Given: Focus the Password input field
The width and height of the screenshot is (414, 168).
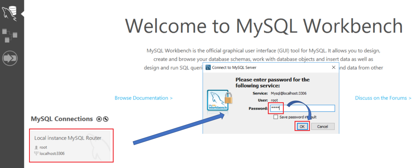Looking at the screenshot, I should [302, 109].
